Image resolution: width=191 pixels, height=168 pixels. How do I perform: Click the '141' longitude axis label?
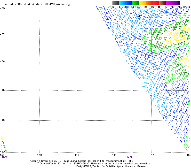pyautogui.click(x=77, y=155)
